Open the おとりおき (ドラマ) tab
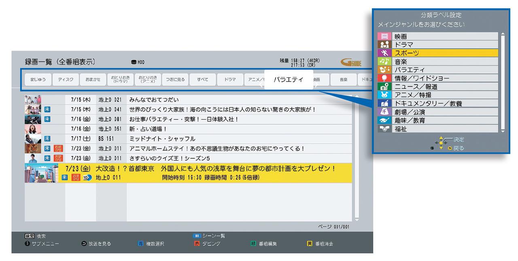518x261 pixels. click(x=120, y=80)
